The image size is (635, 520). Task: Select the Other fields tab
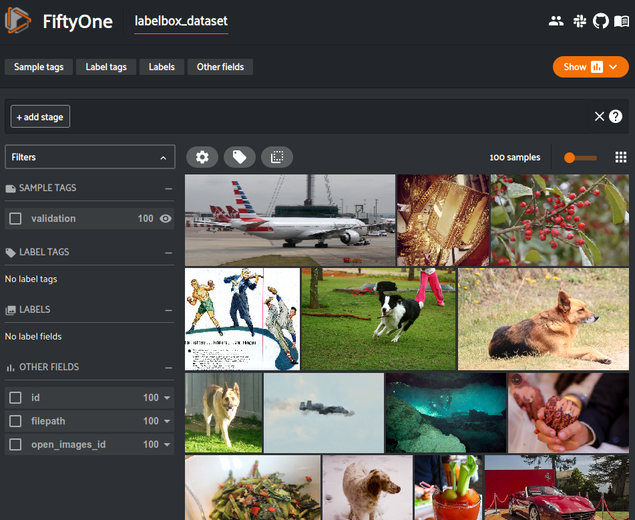220,67
